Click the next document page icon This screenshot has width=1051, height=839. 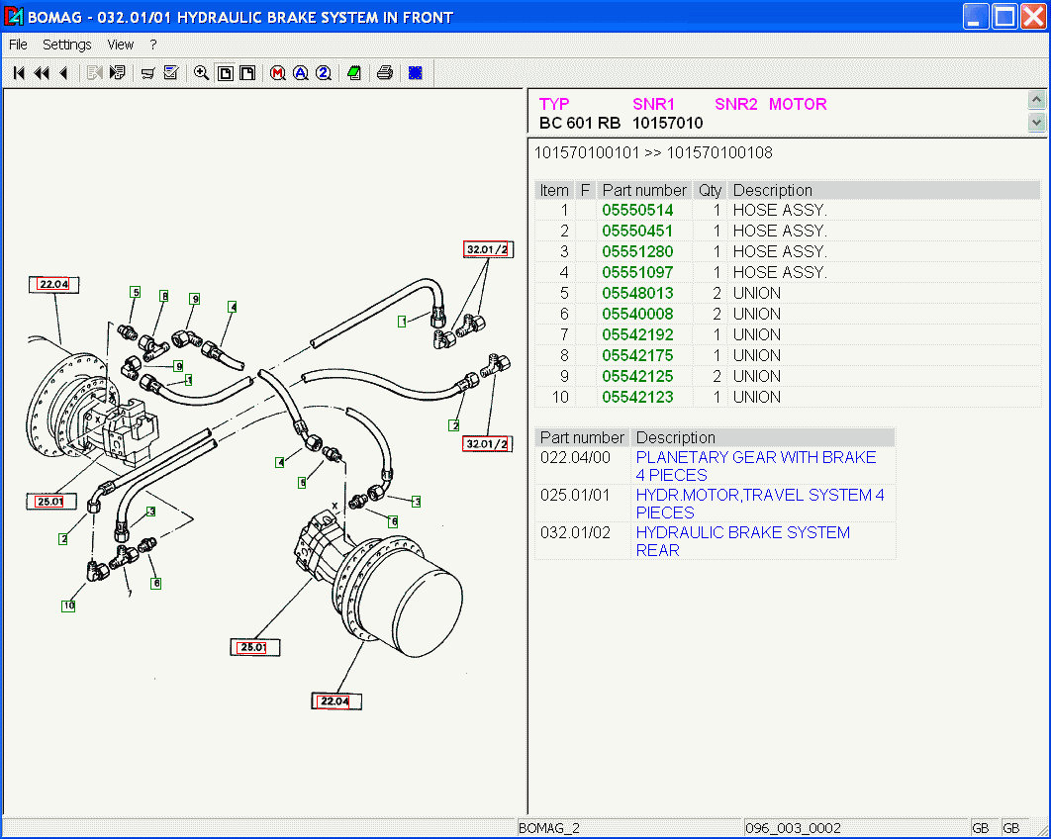118,73
